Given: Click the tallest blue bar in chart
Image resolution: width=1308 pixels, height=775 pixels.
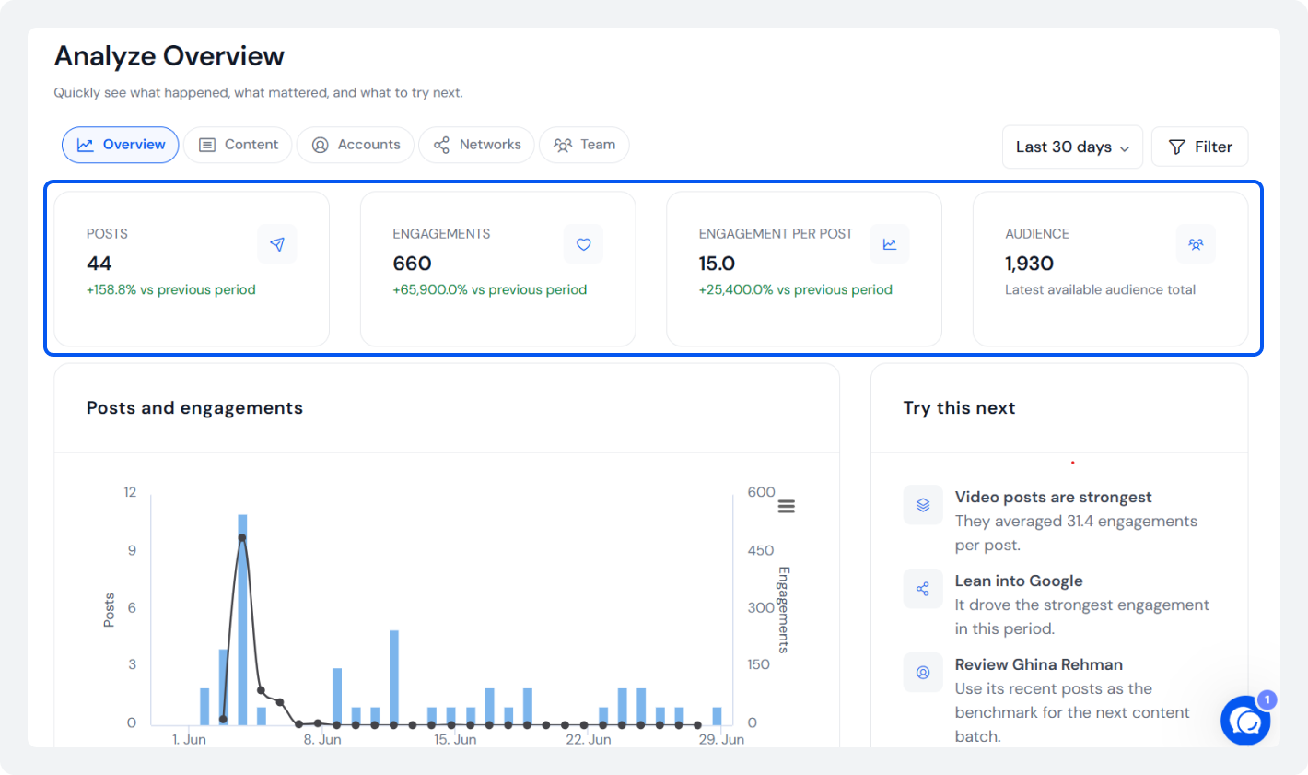Looking at the screenshot, I should [x=242, y=619].
